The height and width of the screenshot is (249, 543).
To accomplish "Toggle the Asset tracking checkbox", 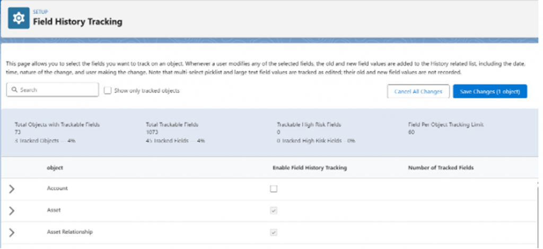I will click(274, 210).
